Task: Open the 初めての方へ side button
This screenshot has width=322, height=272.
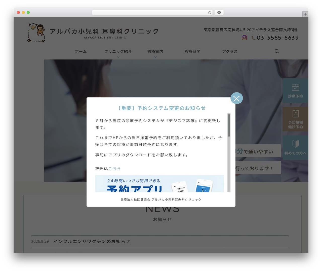Action: 295,148
